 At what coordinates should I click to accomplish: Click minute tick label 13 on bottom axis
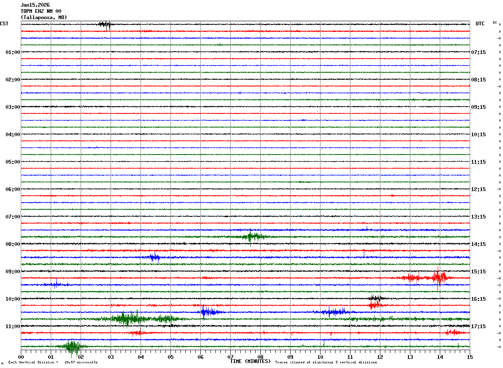[410, 357]
